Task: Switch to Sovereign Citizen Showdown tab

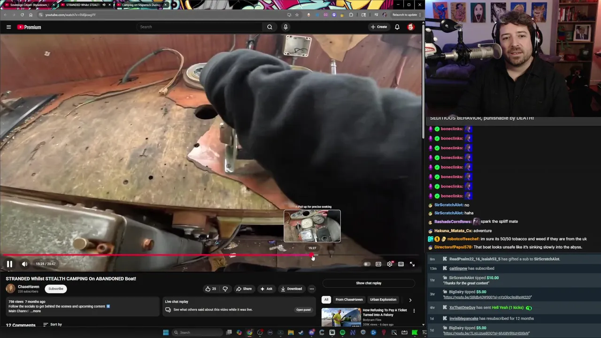Action: coord(28,5)
